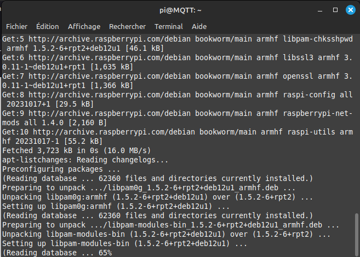This screenshot has height=257, width=360.
Task: Open the Rechercher menu
Action: click(x=127, y=26)
